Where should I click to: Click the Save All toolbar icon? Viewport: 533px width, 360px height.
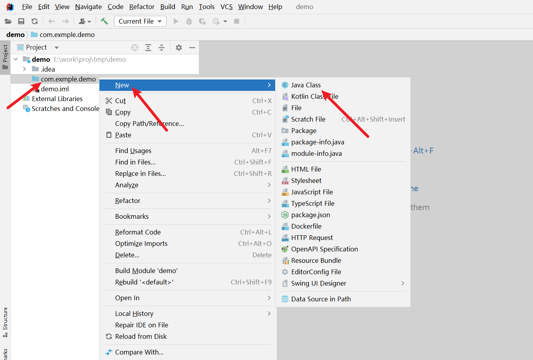[21, 21]
